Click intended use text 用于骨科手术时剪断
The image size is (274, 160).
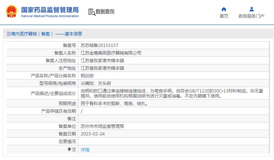100,104
